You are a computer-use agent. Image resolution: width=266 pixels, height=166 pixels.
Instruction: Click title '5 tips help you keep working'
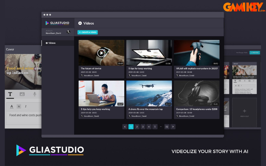click(95, 109)
